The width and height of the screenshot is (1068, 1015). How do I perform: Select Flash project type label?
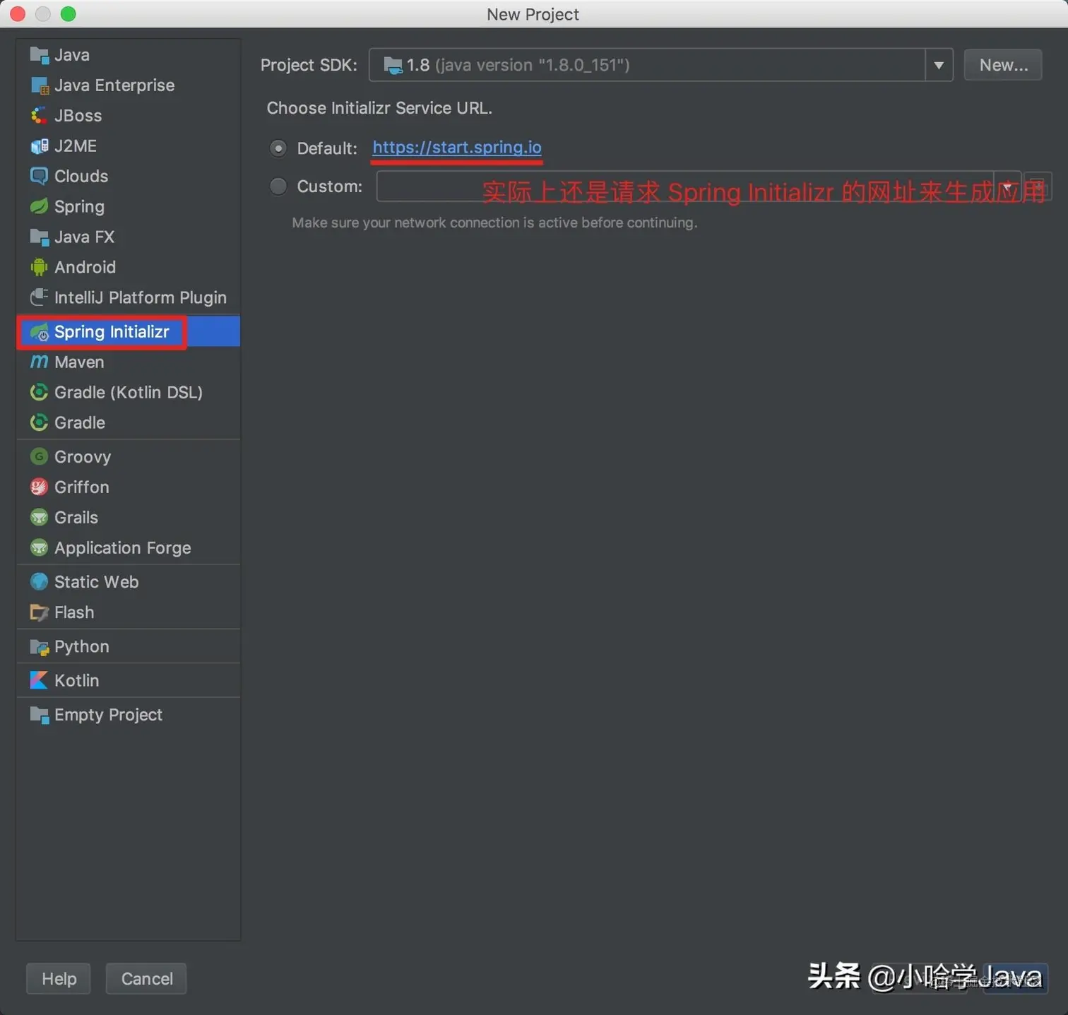(x=74, y=612)
